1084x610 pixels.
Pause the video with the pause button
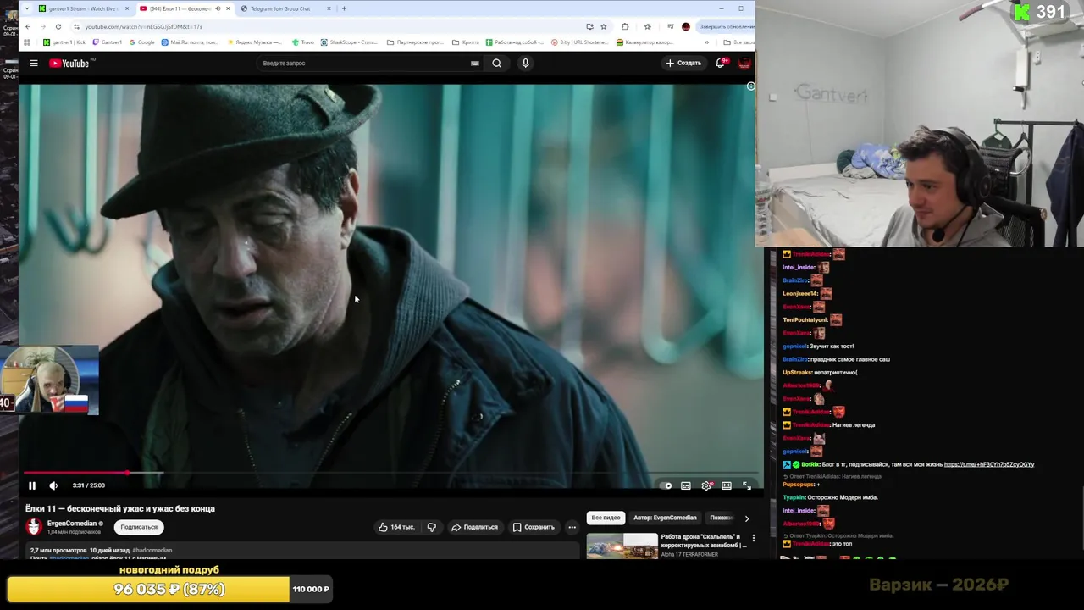[32, 485]
